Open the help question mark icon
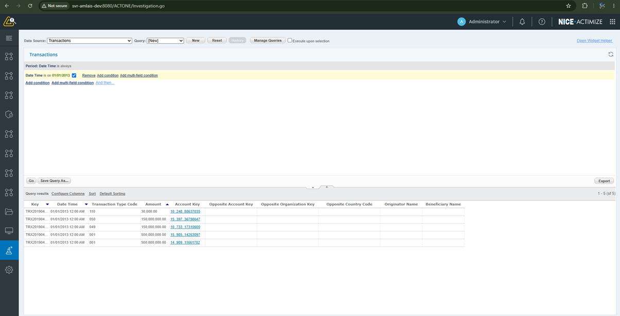Viewport: 620px width, 316px height. pyautogui.click(x=542, y=22)
